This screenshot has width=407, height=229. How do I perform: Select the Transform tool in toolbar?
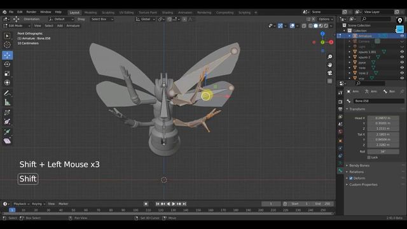(7, 83)
